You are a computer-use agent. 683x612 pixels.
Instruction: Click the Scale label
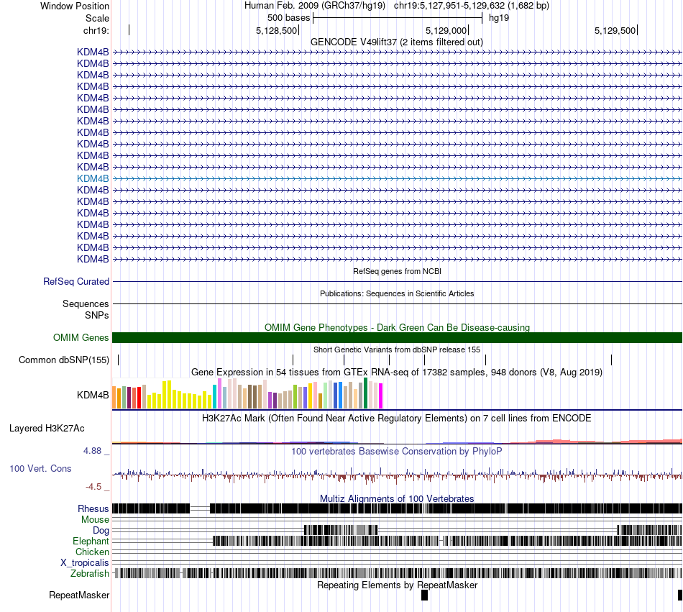[97, 18]
